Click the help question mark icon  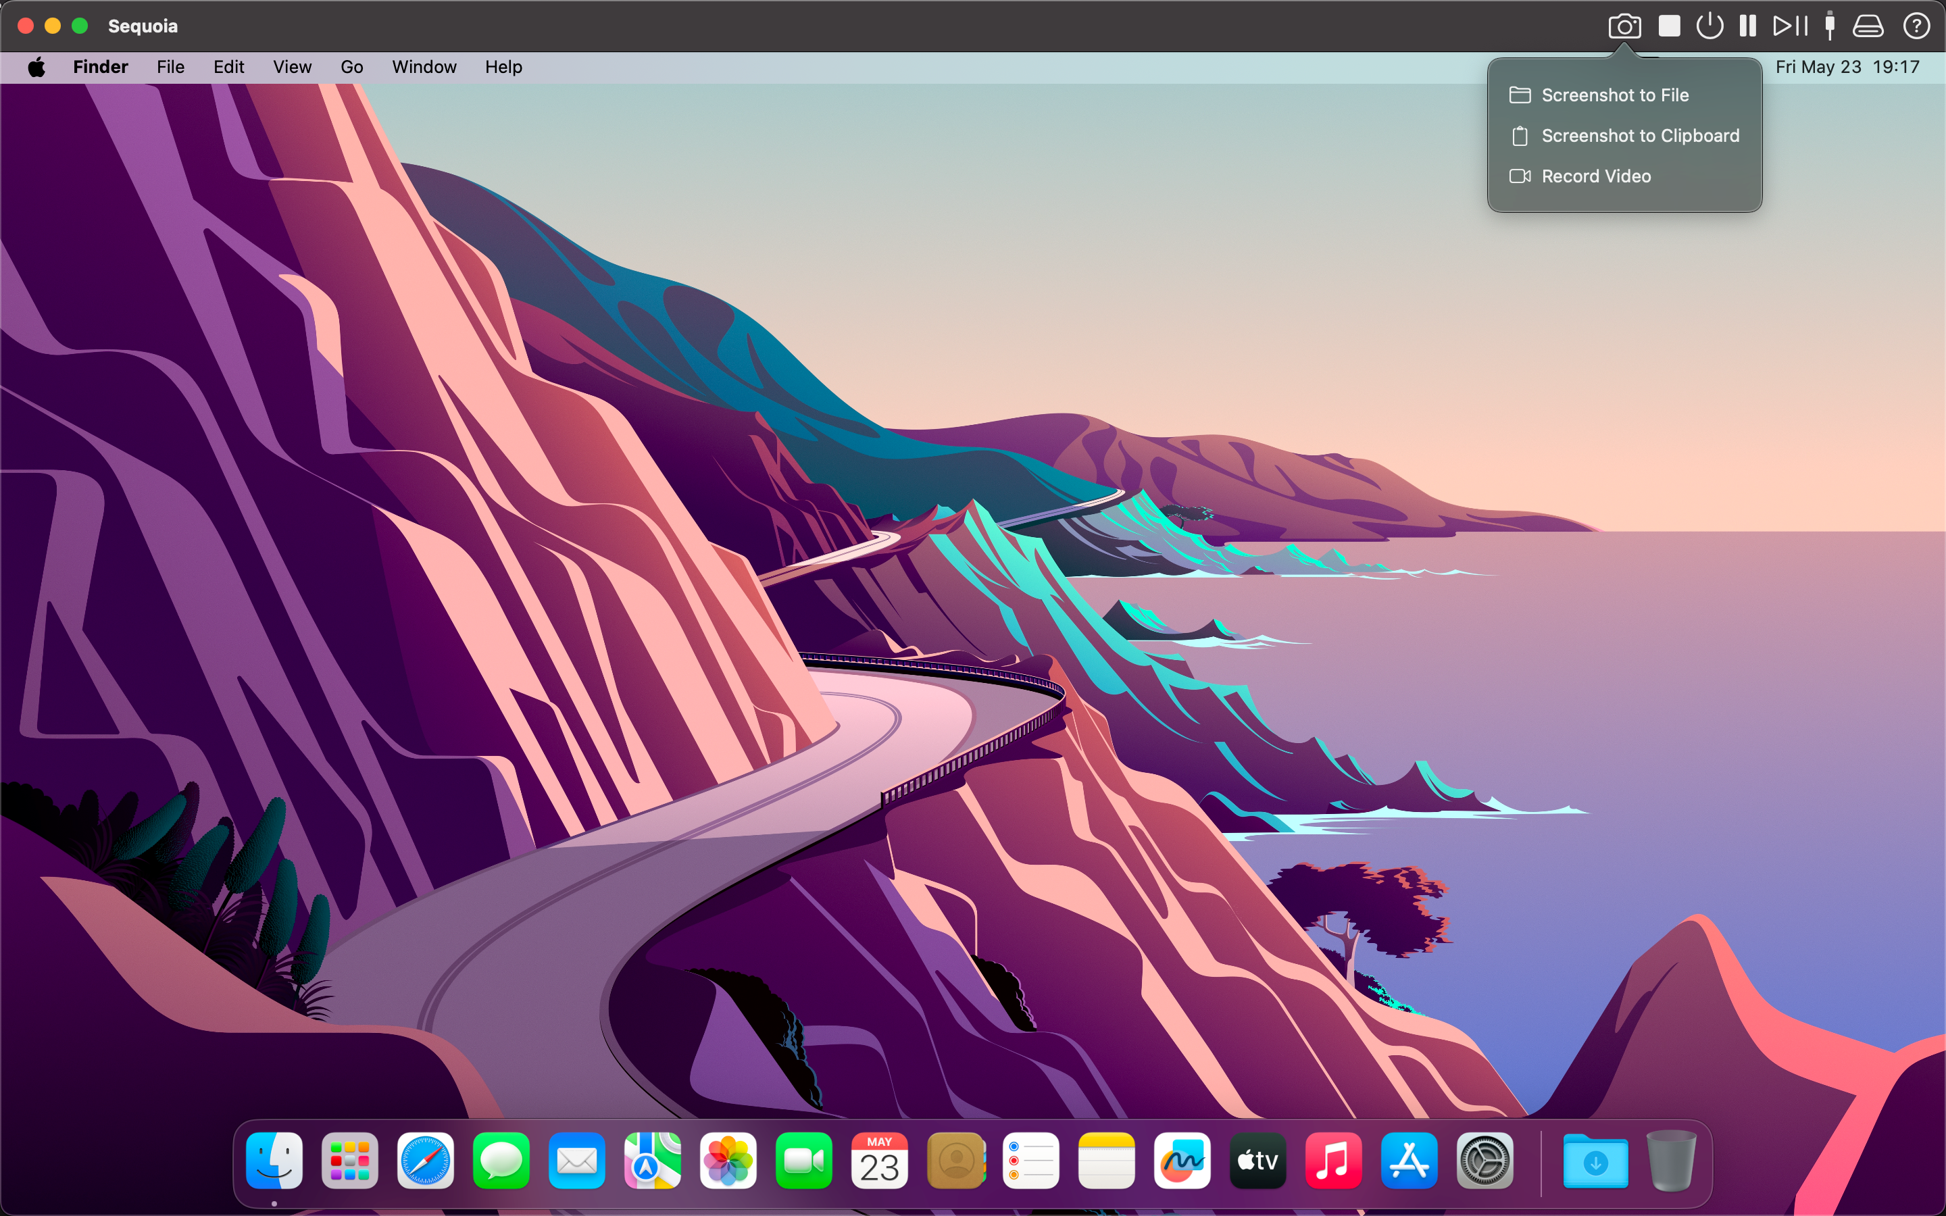coord(1916,26)
